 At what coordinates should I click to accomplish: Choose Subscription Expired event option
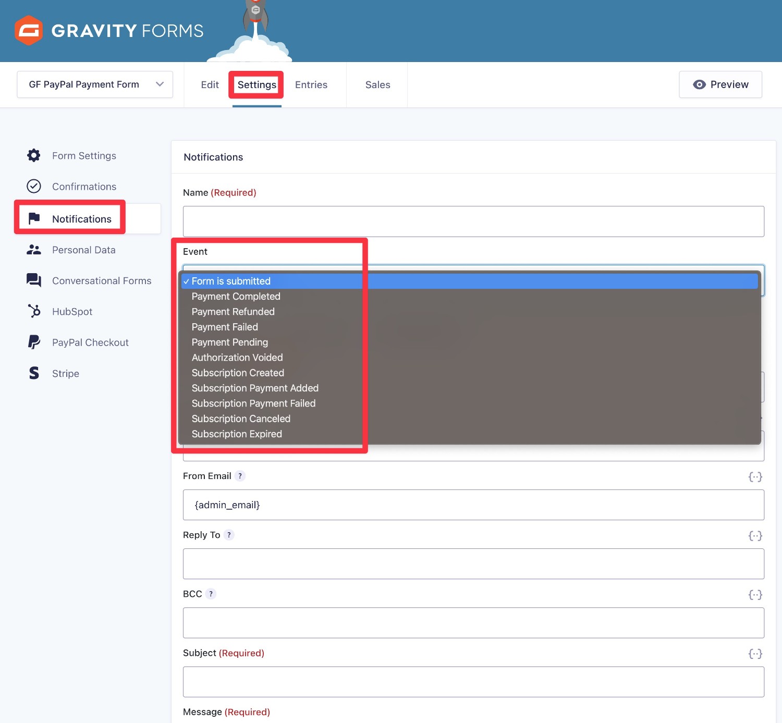click(x=469, y=434)
